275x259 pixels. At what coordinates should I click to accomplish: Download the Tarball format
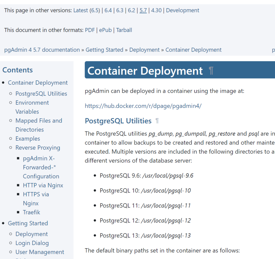pyautogui.click(x=124, y=30)
